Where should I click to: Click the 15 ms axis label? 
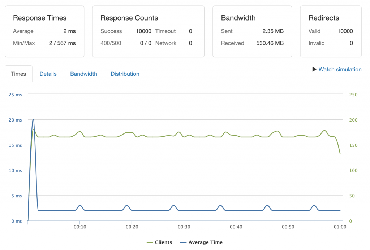click(15, 145)
